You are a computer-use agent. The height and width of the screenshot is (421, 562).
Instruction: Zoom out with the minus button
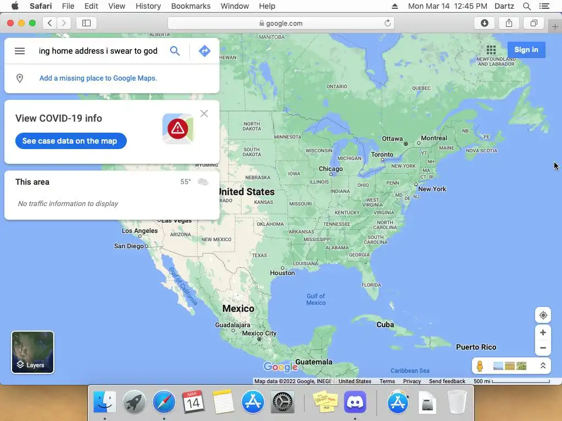(543, 348)
